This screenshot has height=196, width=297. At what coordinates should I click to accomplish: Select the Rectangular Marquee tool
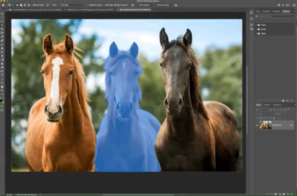2,17
